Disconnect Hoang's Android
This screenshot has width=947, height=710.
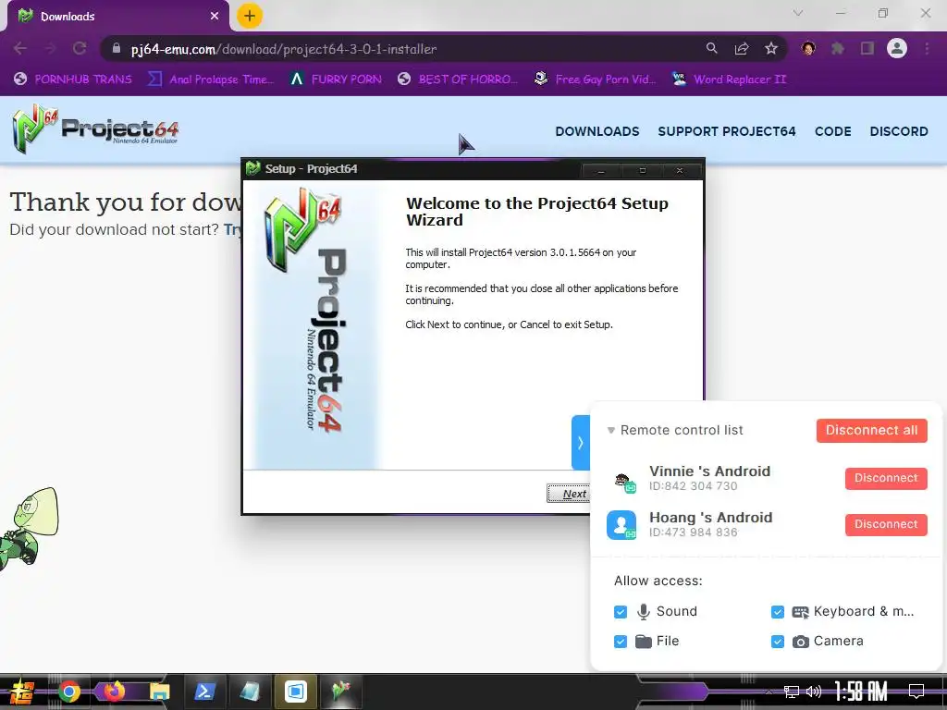(886, 525)
